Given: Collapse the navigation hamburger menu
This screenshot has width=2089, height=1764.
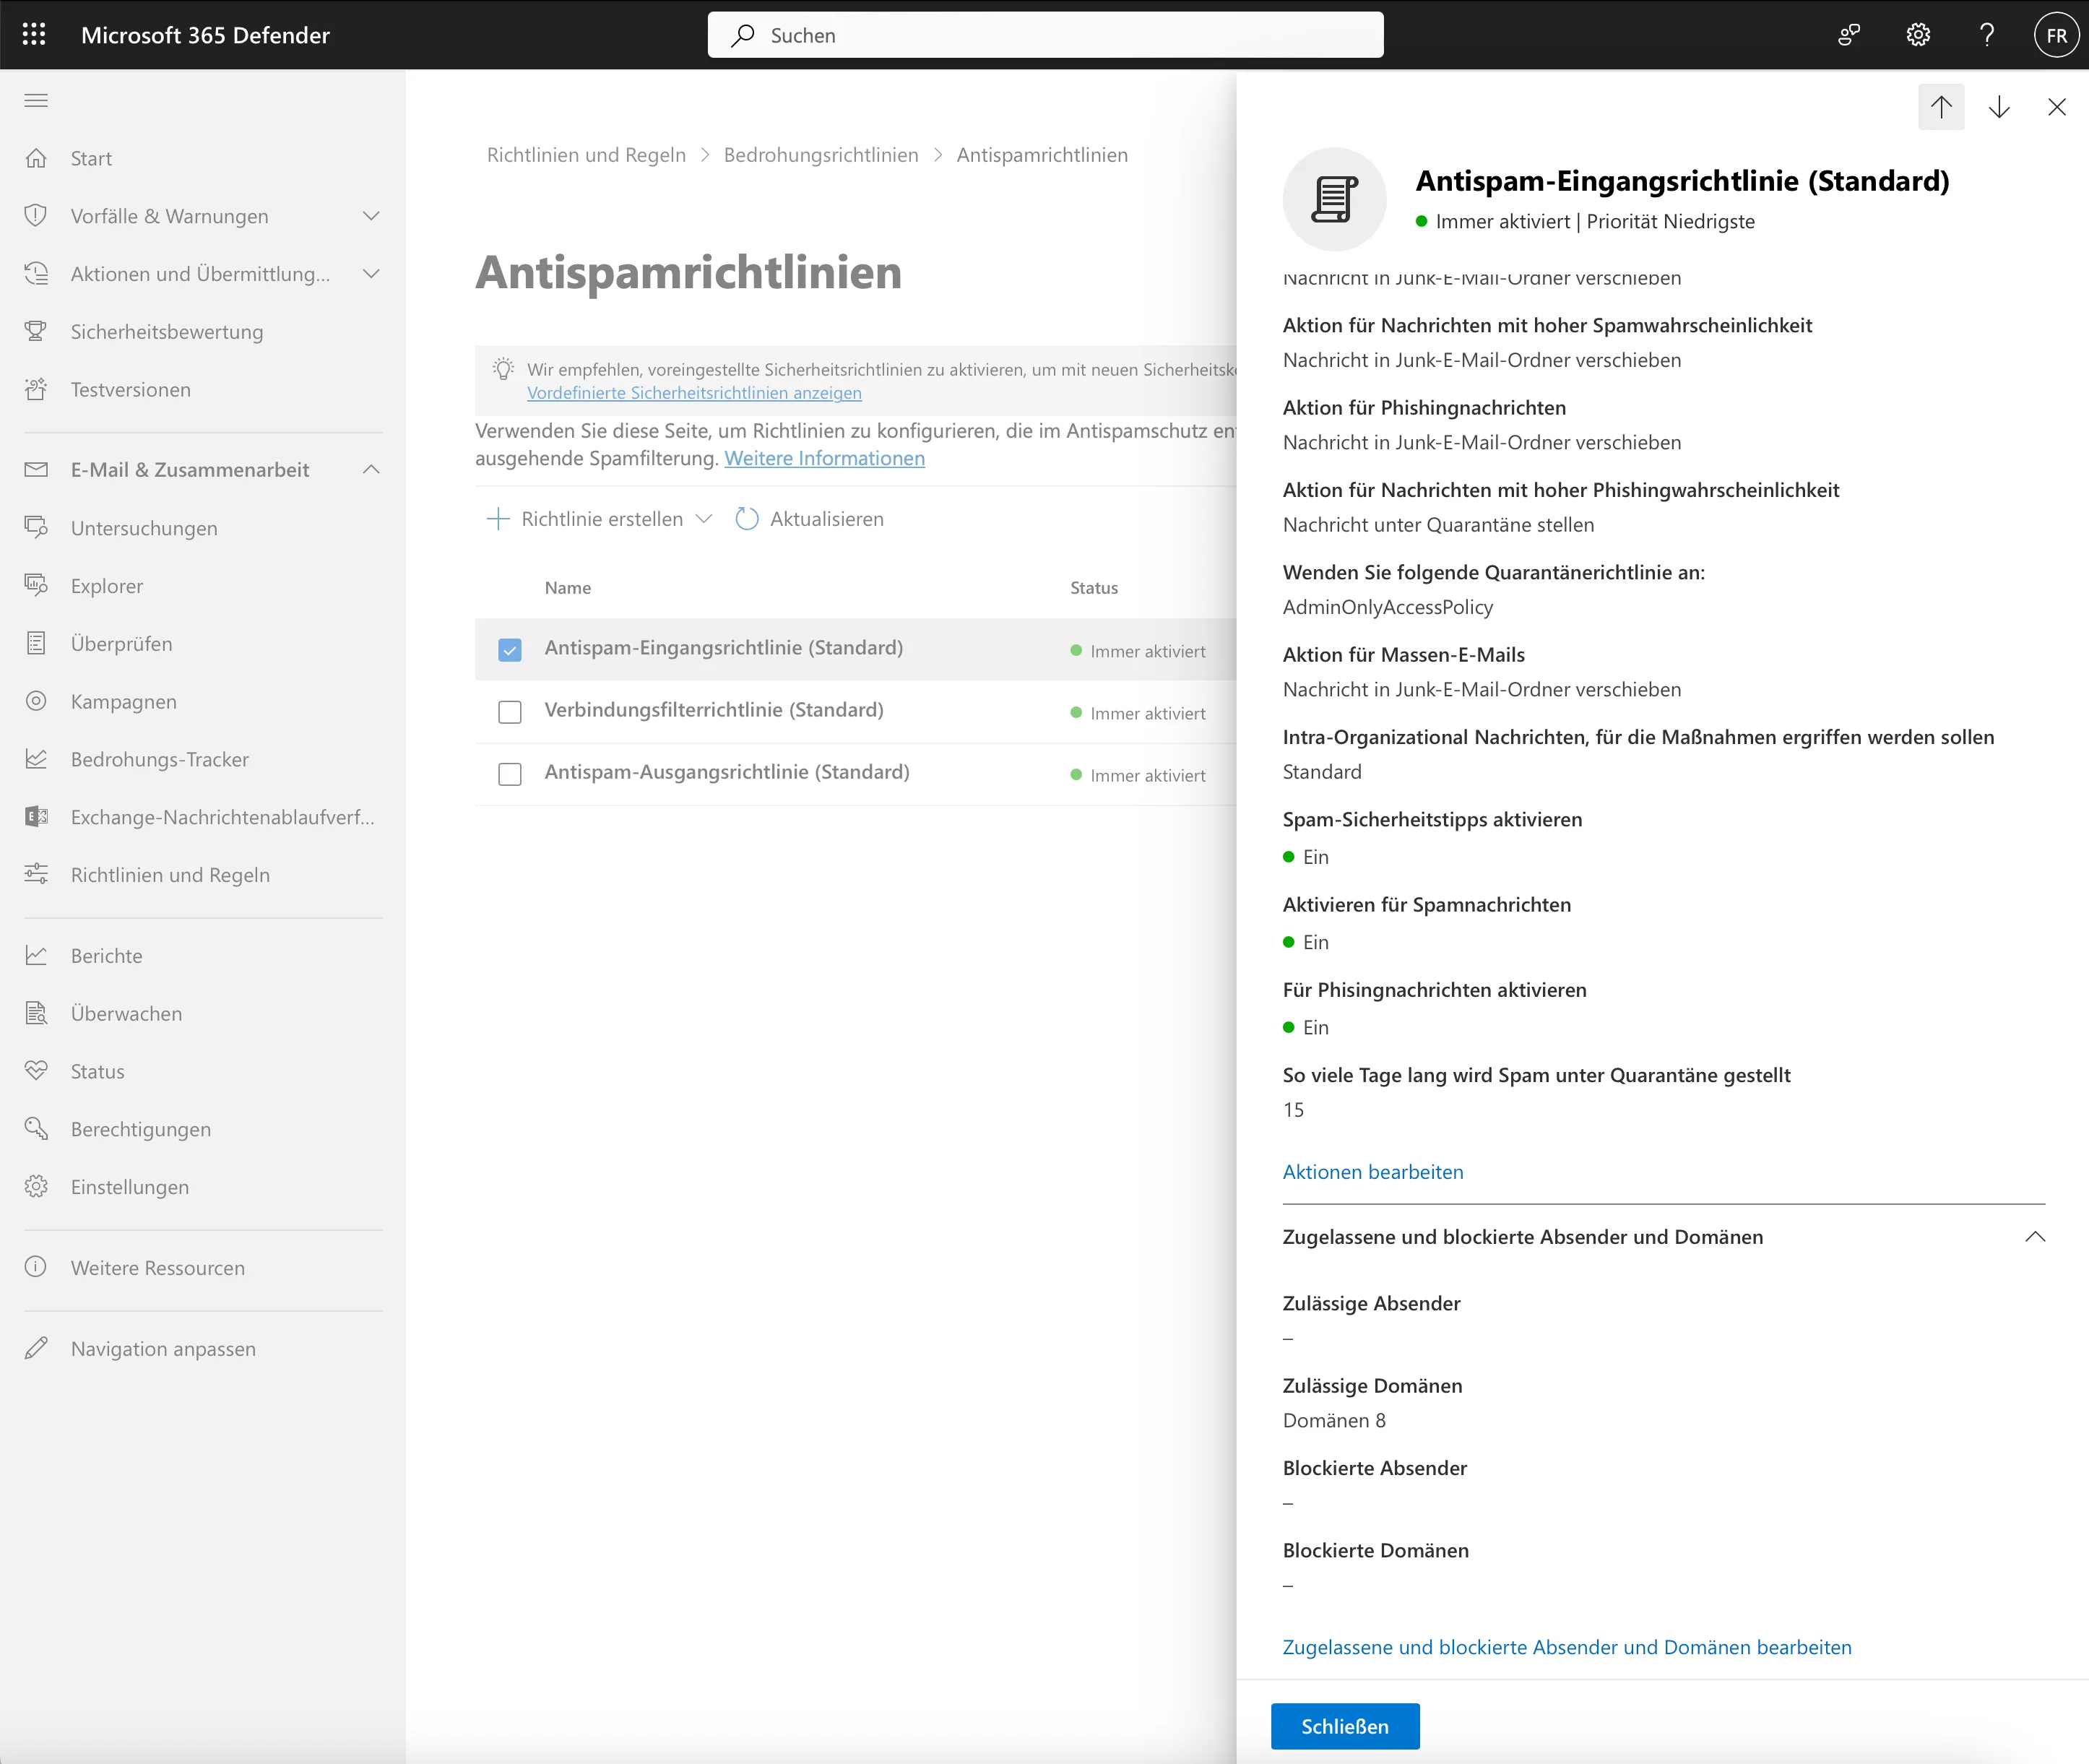Looking at the screenshot, I should (x=36, y=100).
